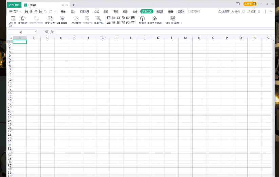Screen dimensions: 279x177
Task: Click the 分享 share button
Action: [x=252, y=12]
